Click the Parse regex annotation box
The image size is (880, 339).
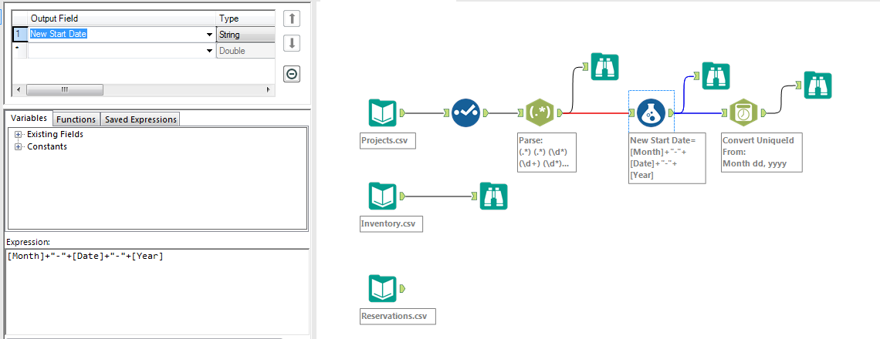pos(547,153)
